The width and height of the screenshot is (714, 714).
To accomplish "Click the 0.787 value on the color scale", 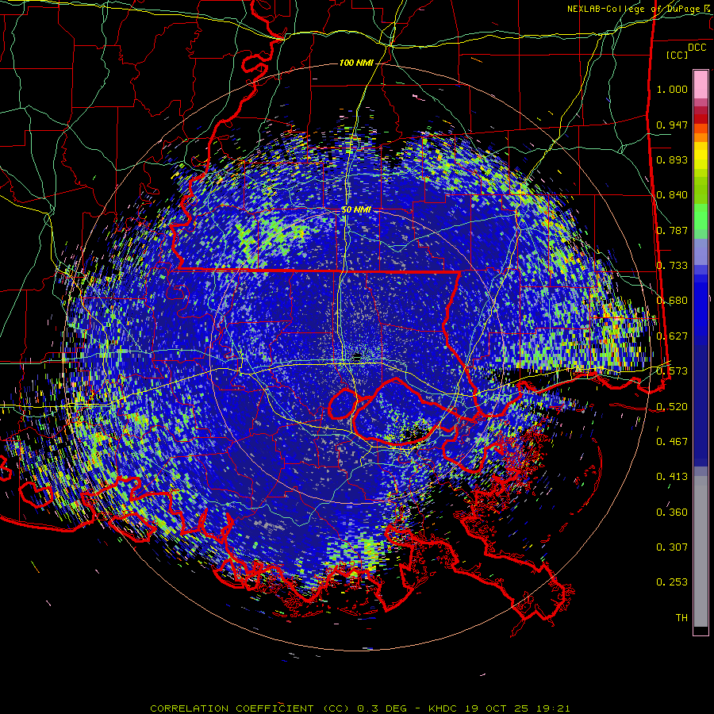I will 672,230.
